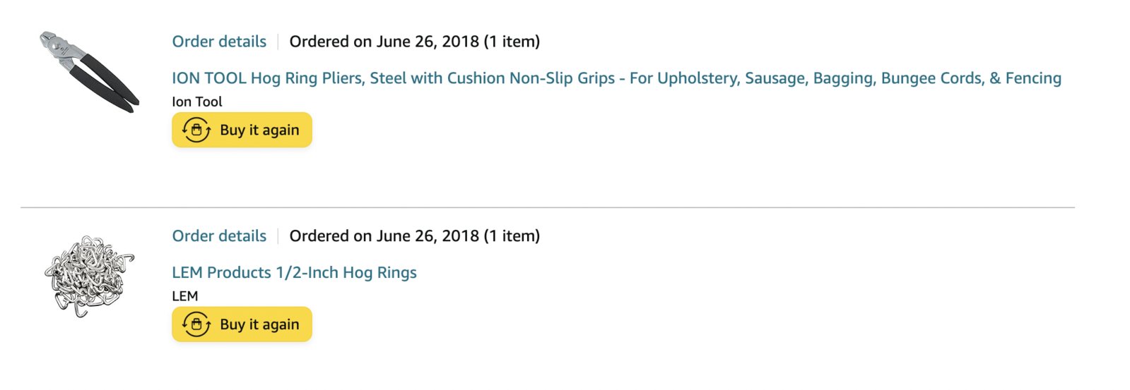The width and height of the screenshot is (1130, 390).
Task: Select the Ion Tool brand name text
Action: 196,102
